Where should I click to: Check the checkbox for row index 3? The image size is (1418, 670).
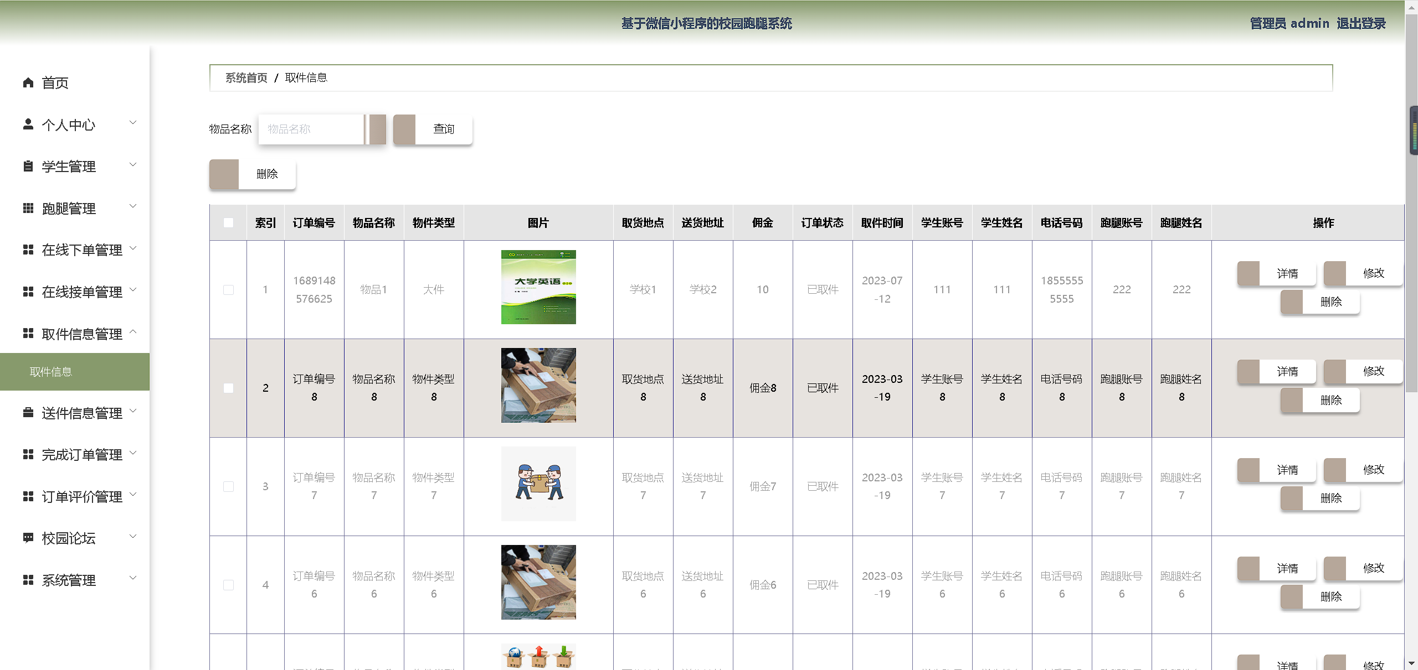click(x=228, y=486)
